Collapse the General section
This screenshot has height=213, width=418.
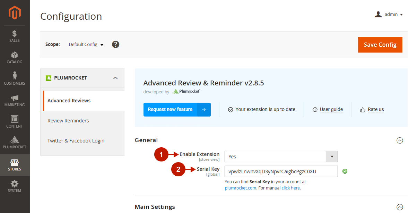pos(400,140)
